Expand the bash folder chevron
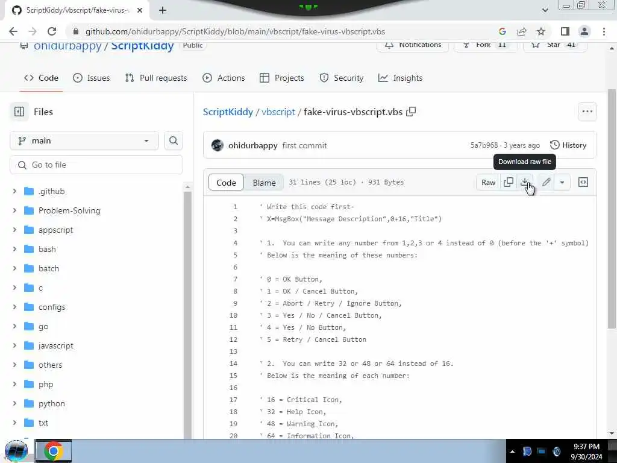Image resolution: width=617 pixels, height=463 pixels. pos(14,249)
